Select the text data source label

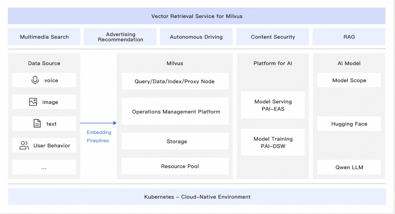[x=51, y=124]
